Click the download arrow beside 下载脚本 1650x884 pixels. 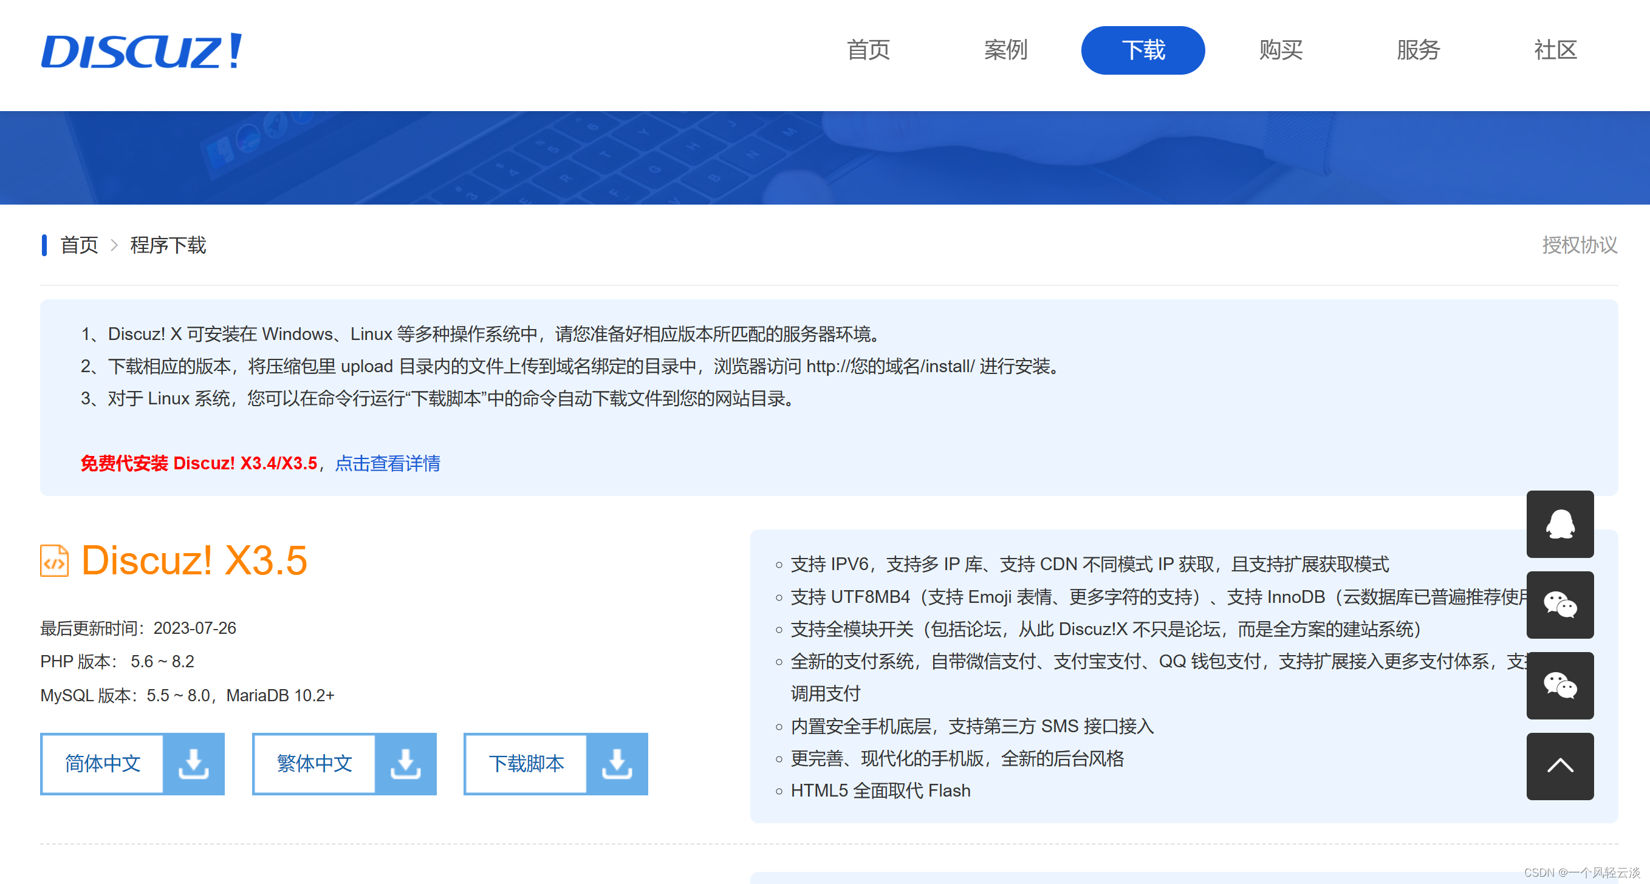pos(617,764)
